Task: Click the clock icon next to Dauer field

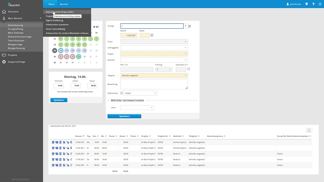Action: click(152, 35)
